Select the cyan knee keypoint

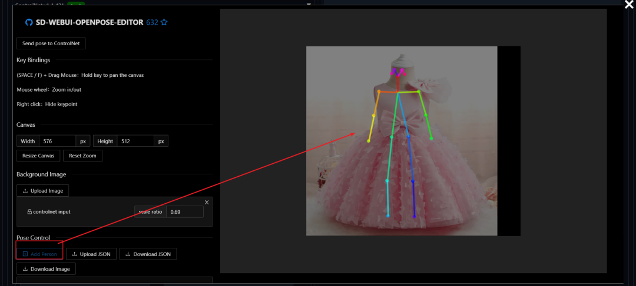387,181
